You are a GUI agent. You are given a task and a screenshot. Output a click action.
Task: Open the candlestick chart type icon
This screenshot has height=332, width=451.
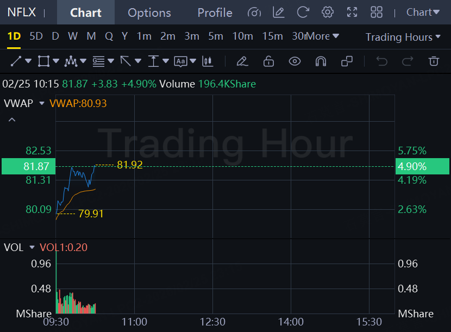tap(206, 61)
